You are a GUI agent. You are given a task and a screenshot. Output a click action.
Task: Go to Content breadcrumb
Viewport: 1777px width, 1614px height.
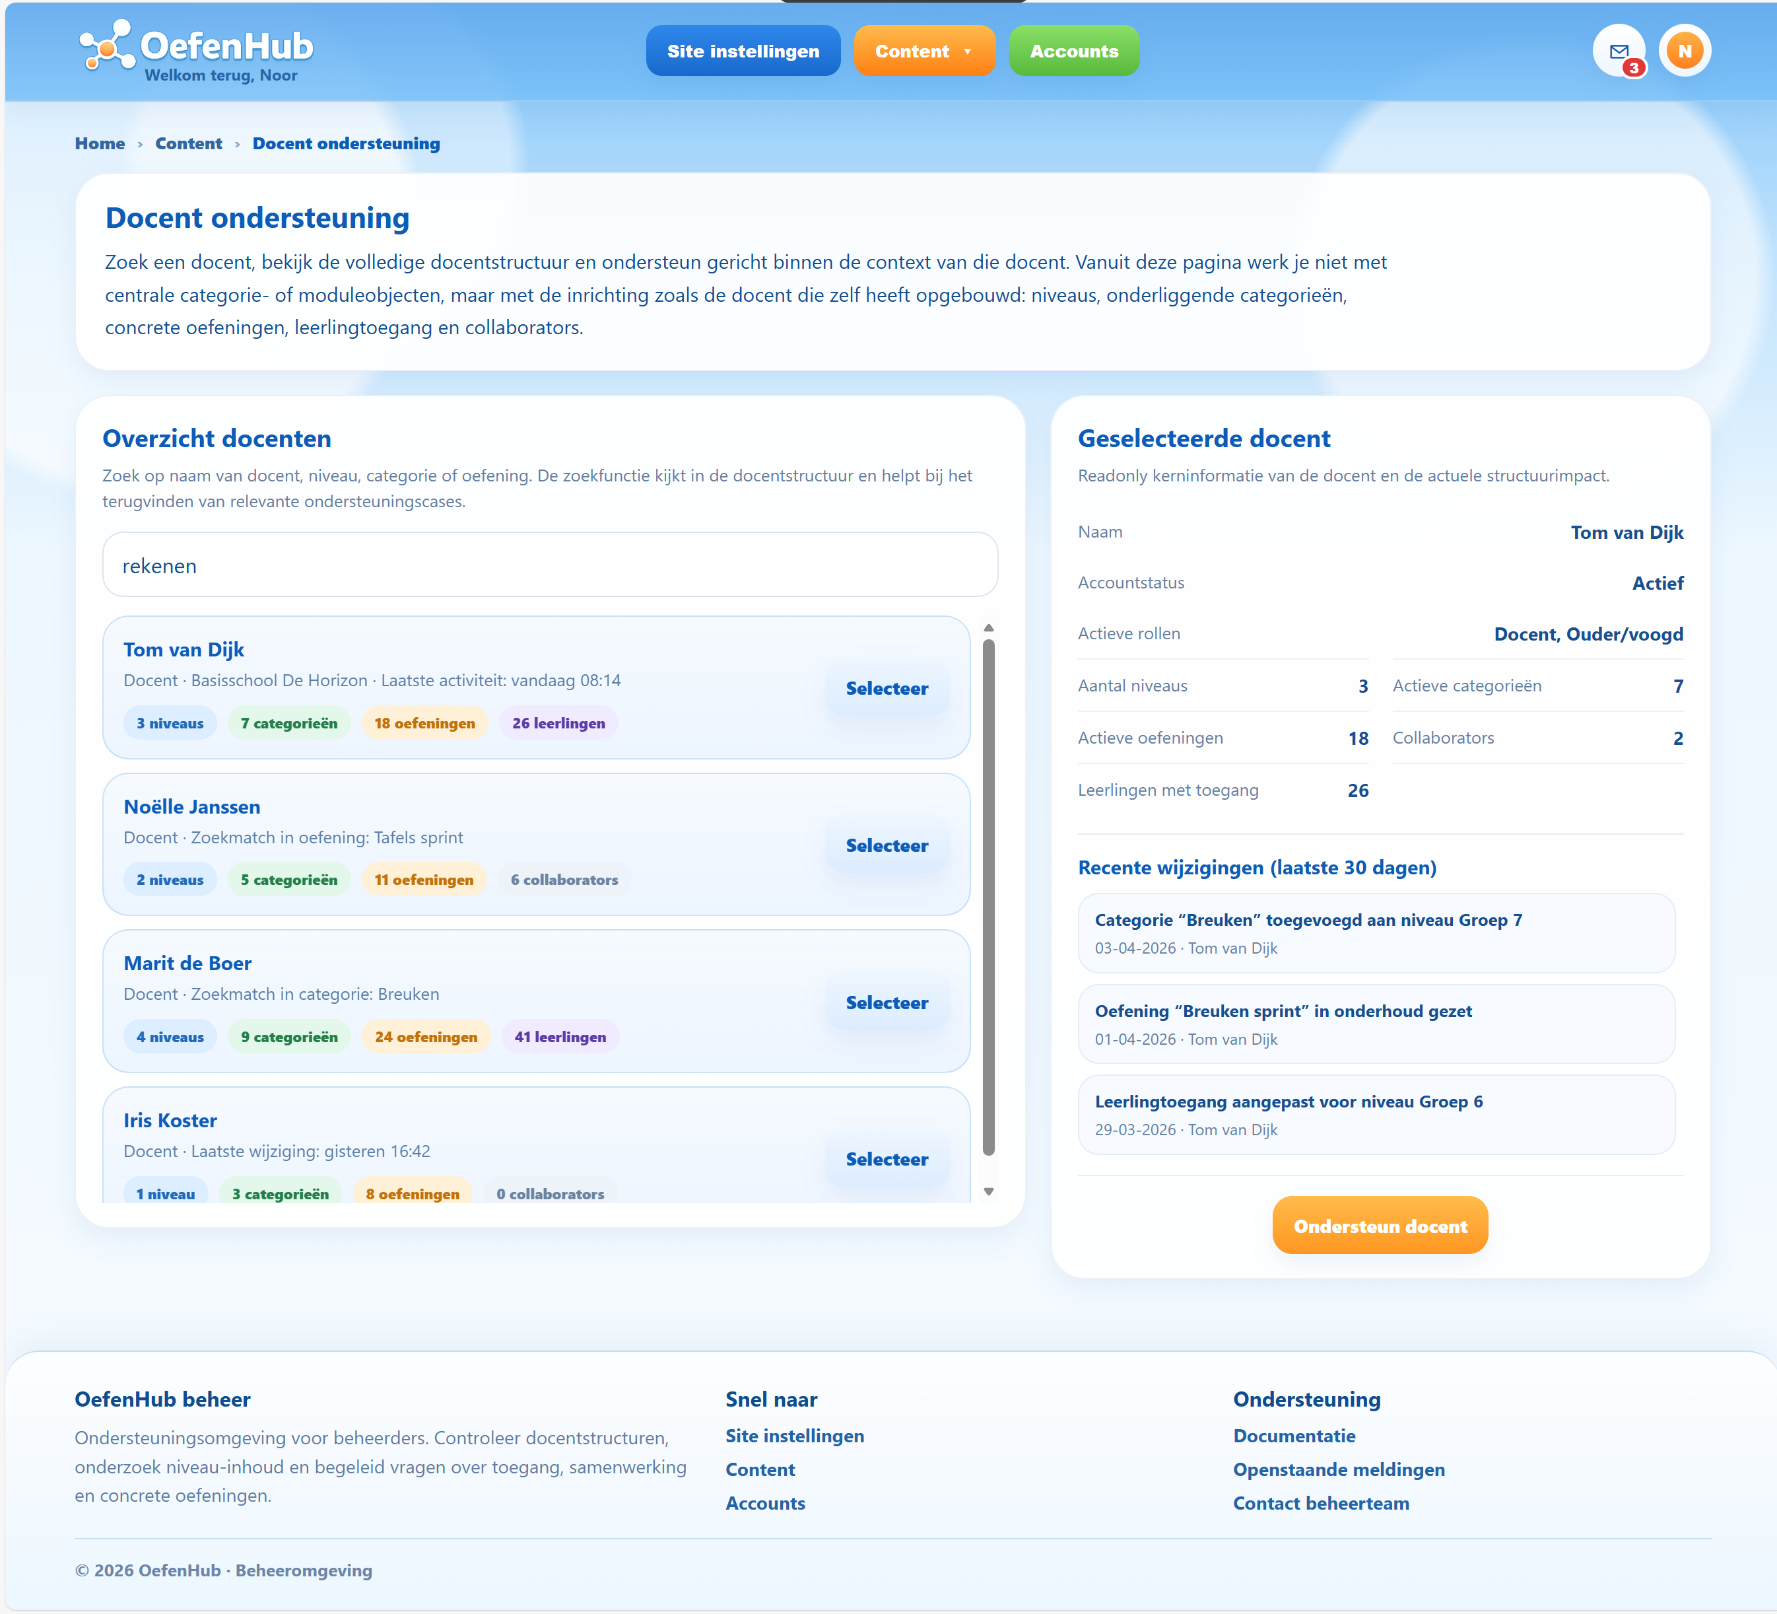click(189, 144)
